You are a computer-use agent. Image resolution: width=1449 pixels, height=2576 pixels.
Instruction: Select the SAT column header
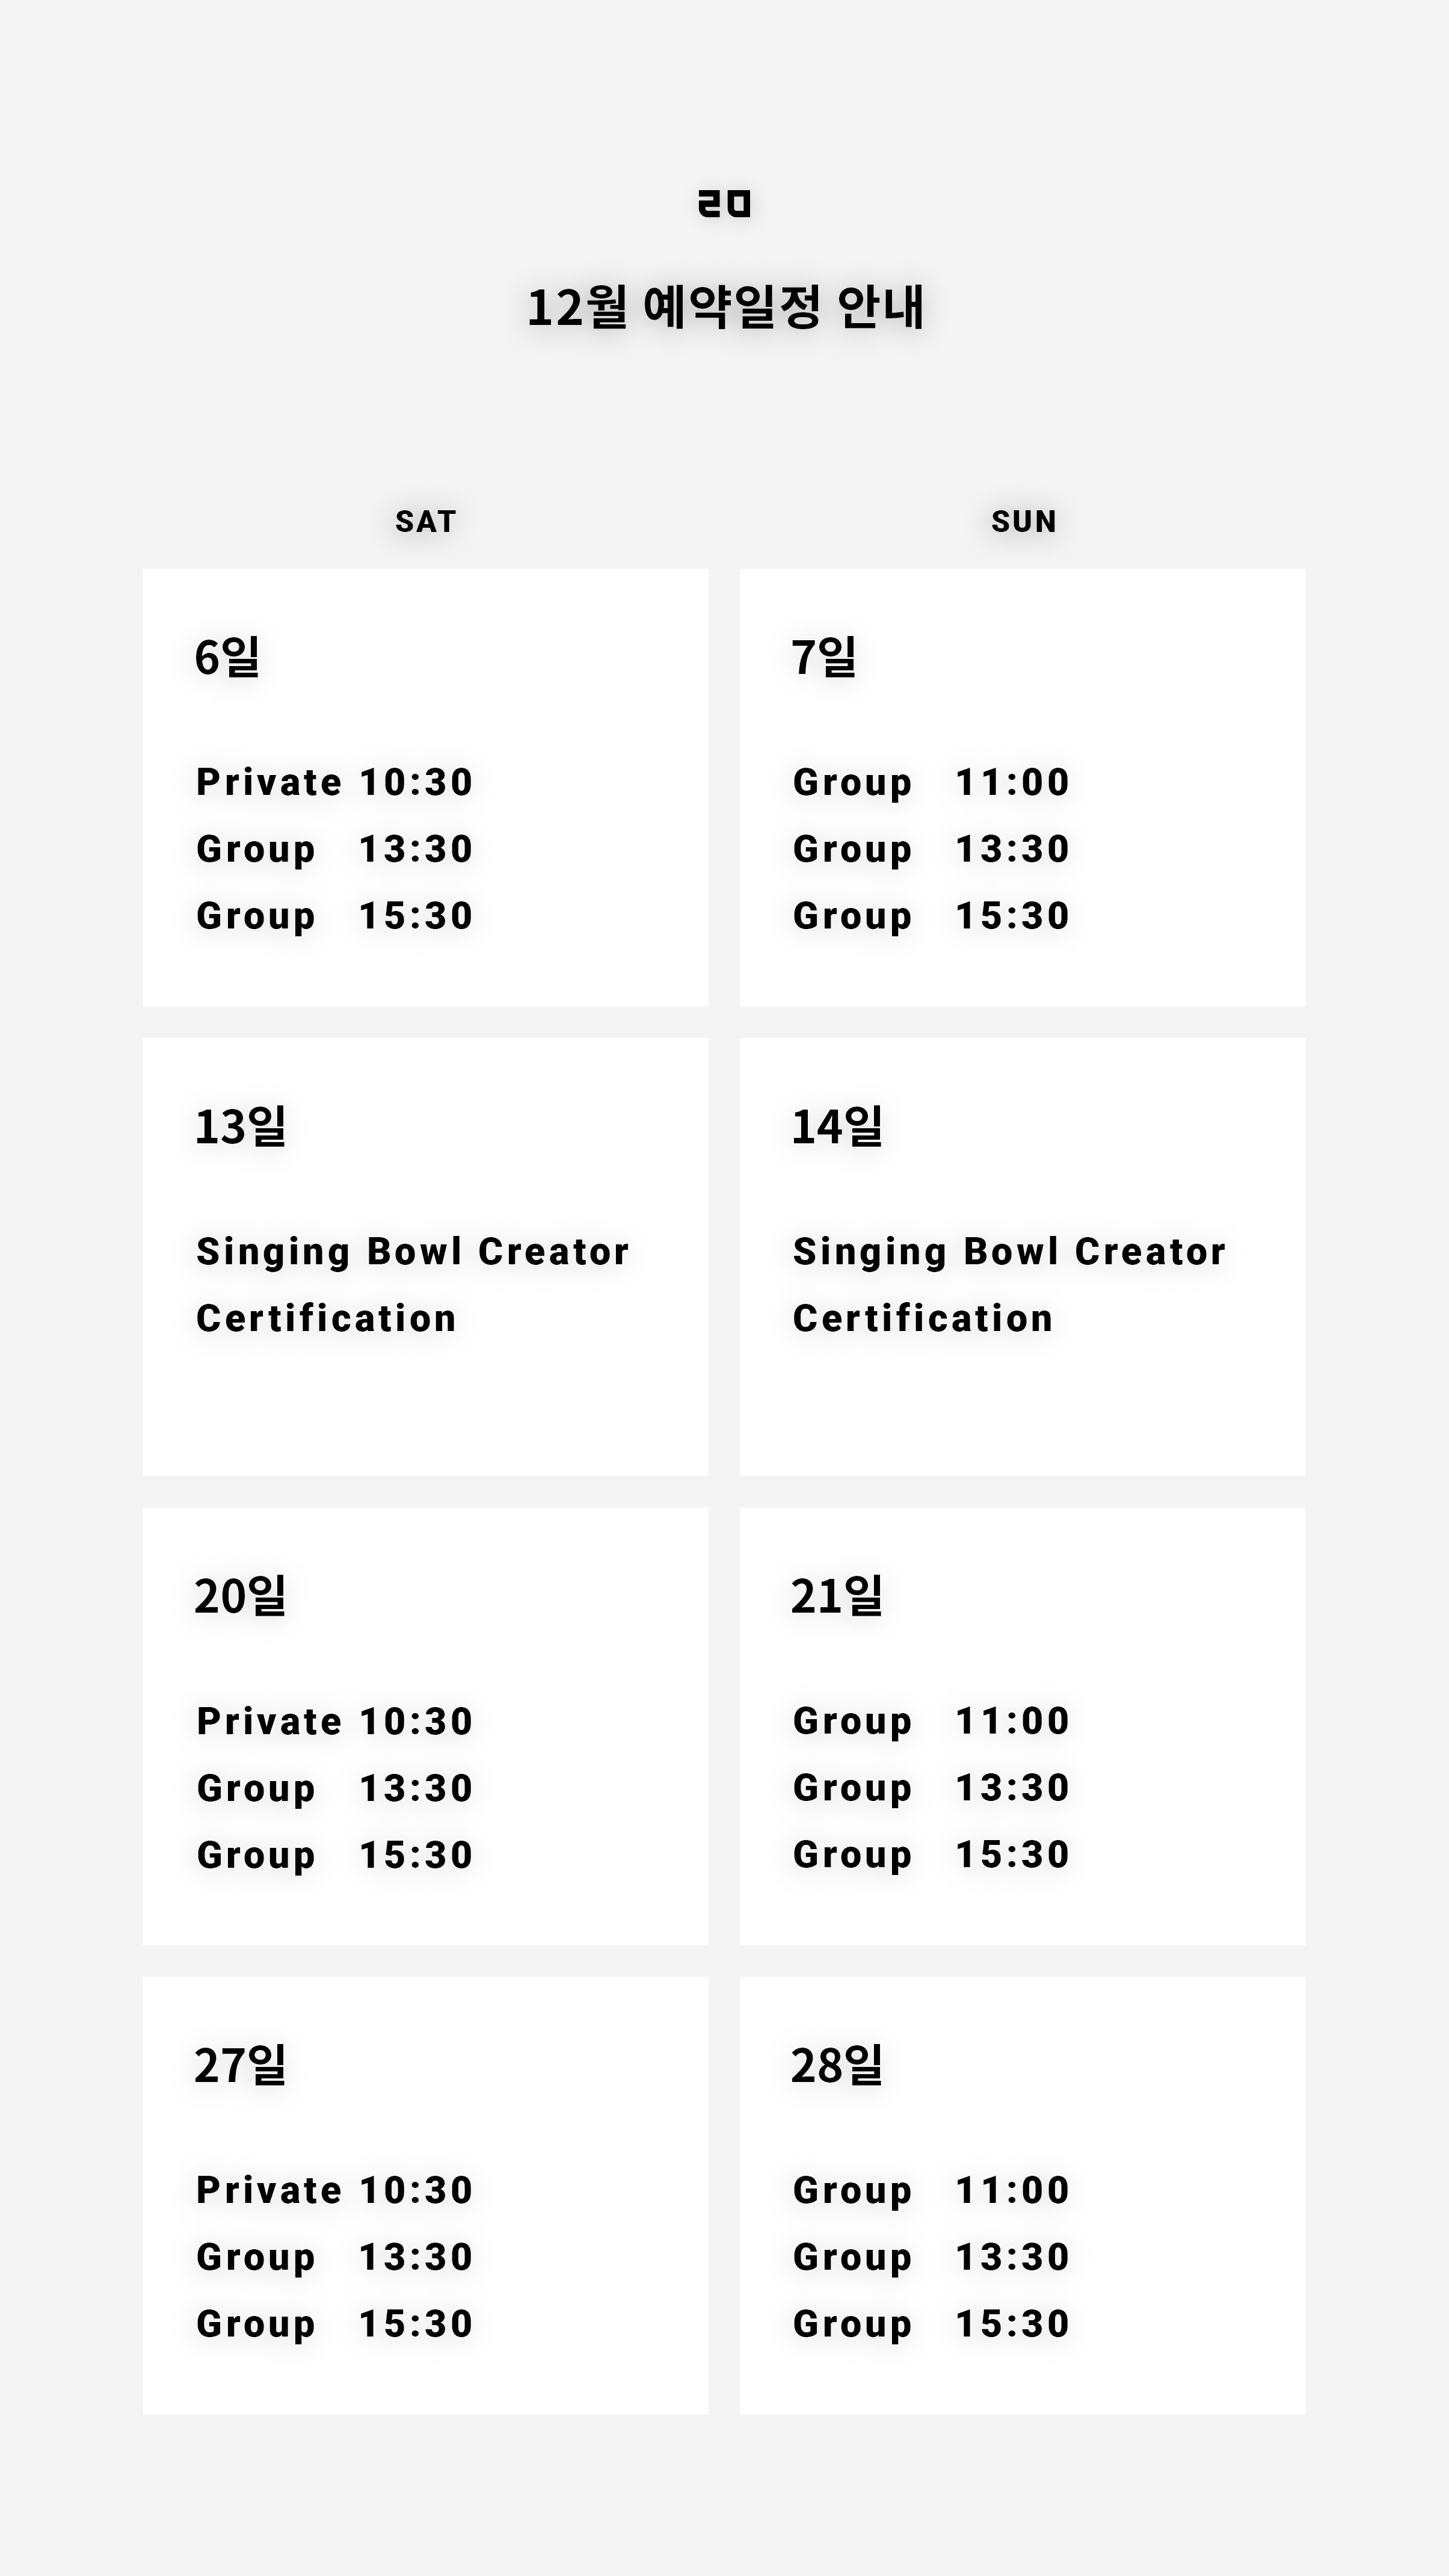tap(426, 522)
